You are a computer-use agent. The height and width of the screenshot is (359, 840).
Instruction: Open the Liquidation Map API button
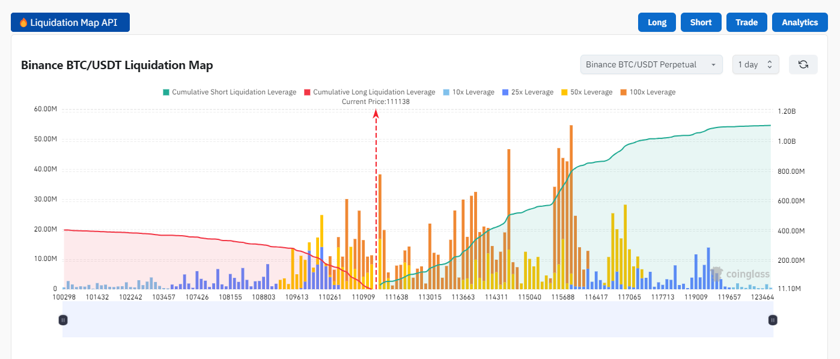(x=70, y=22)
